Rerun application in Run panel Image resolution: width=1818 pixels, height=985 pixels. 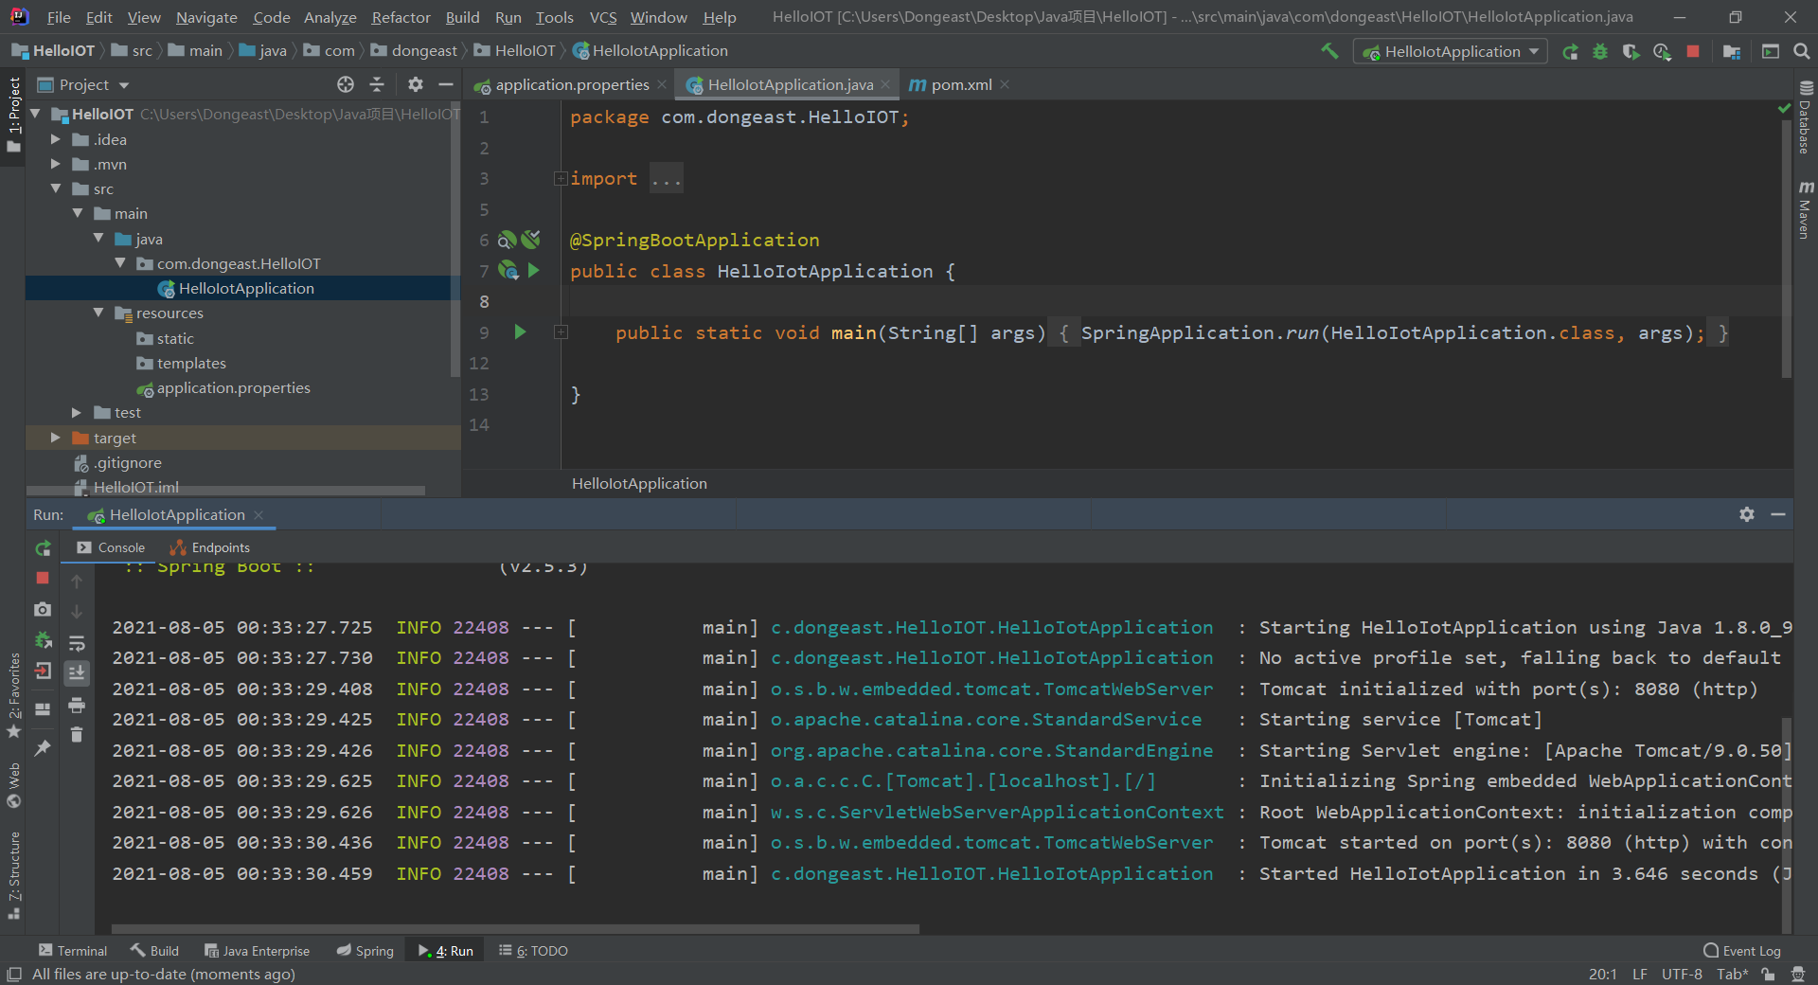pyautogui.click(x=43, y=548)
